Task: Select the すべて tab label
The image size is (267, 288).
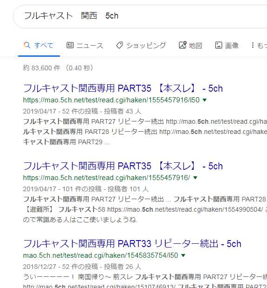Action: 44,46
